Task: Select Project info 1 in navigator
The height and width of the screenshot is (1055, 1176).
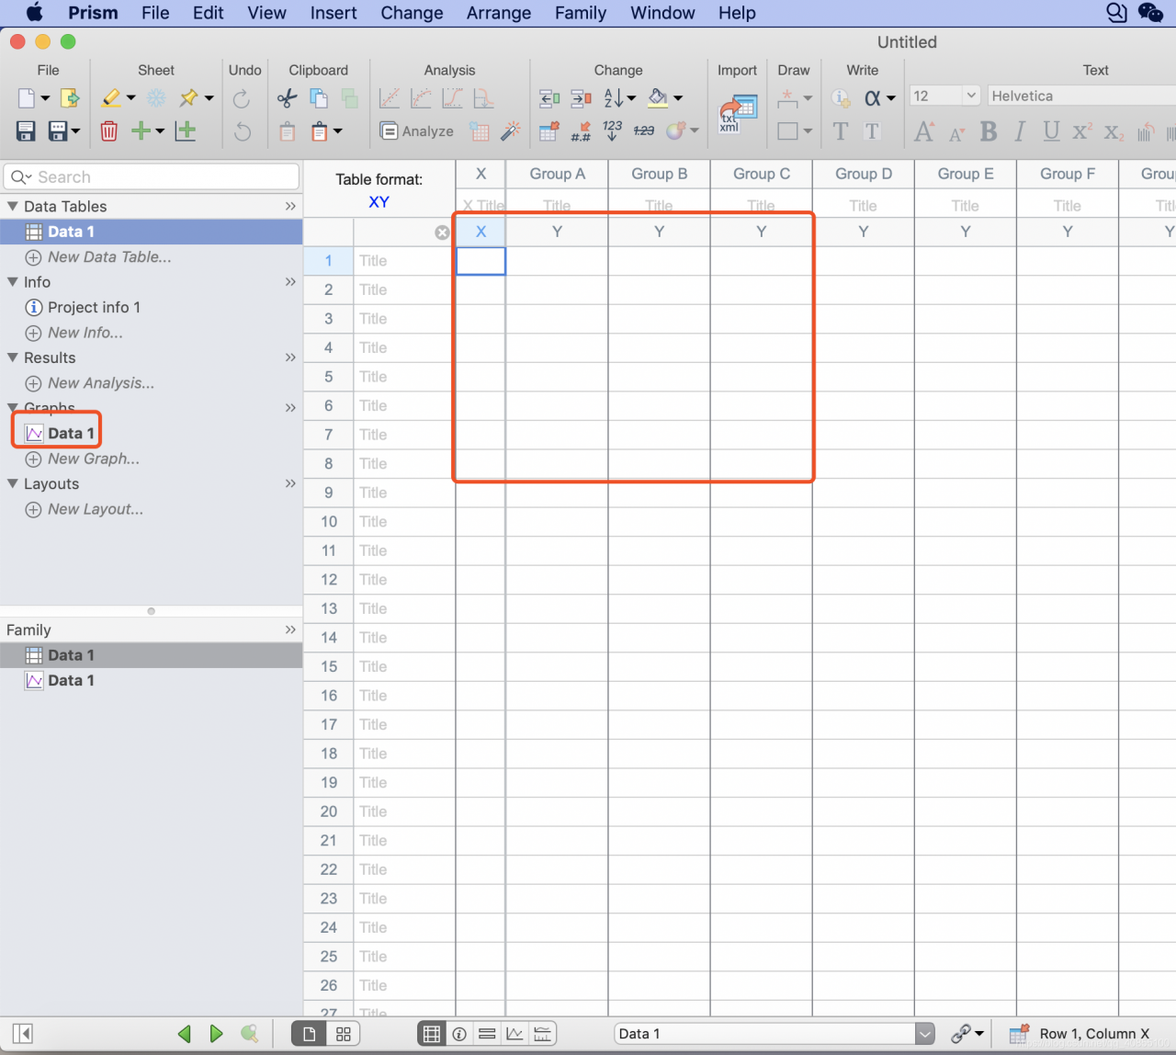Action: coord(94,307)
